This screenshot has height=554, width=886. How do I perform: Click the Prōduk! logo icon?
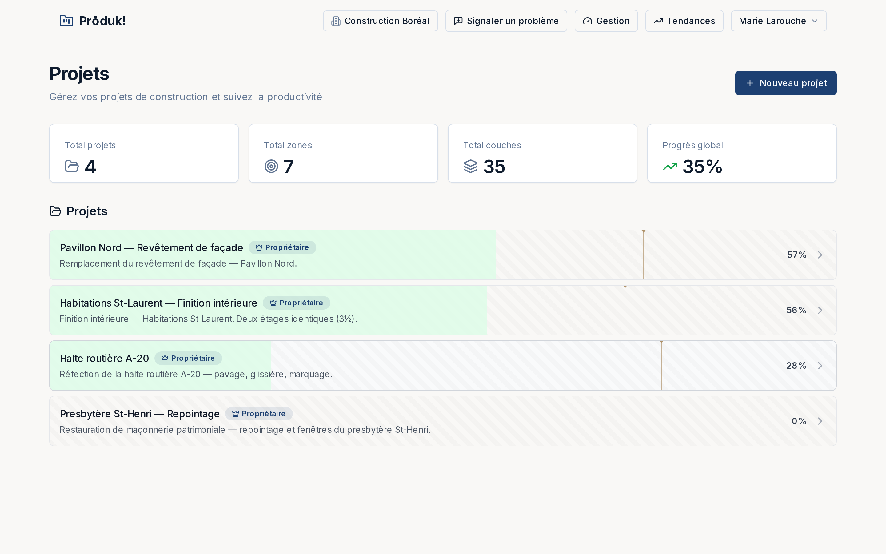click(66, 21)
